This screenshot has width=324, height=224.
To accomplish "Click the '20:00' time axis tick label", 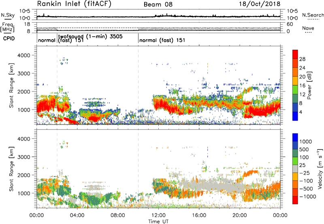I will click(x=239, y=216).
